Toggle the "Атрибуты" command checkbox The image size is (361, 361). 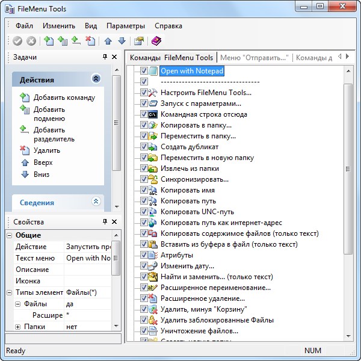144,255
